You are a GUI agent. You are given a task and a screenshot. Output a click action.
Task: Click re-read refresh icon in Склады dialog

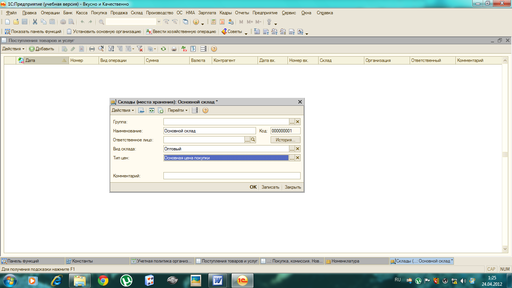tap(151, 110)
